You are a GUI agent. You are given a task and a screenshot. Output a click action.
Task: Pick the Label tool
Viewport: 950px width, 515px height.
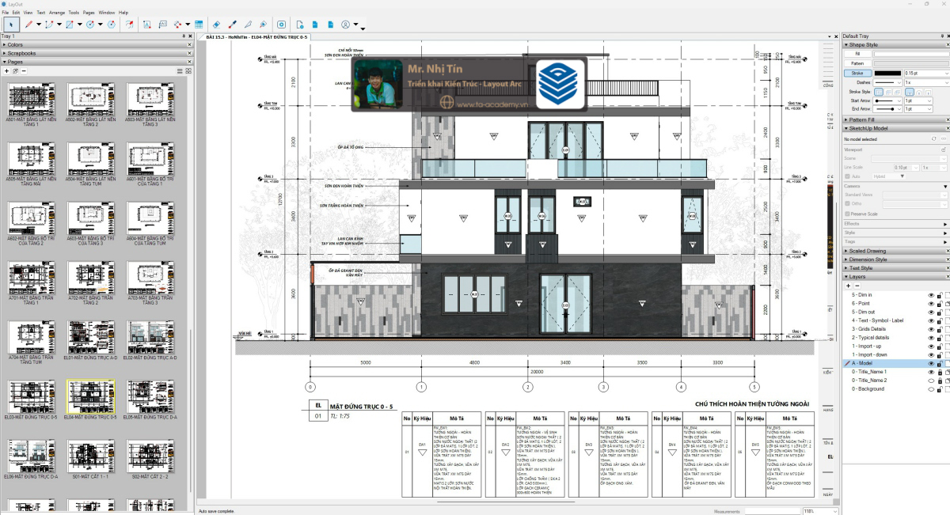(162, 25)
